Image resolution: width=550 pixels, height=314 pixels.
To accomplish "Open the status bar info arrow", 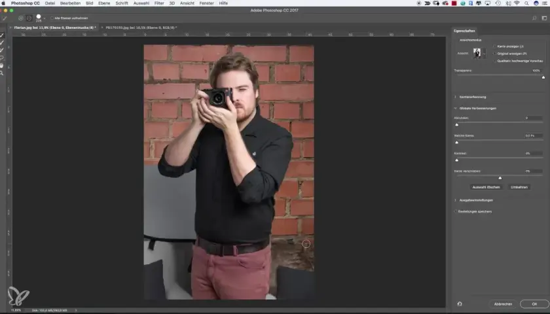I will point(76,310).
